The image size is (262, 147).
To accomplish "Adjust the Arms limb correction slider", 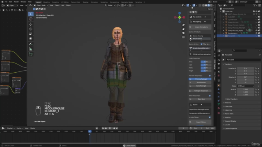I will pyautogui.click(x=206, y=62).
